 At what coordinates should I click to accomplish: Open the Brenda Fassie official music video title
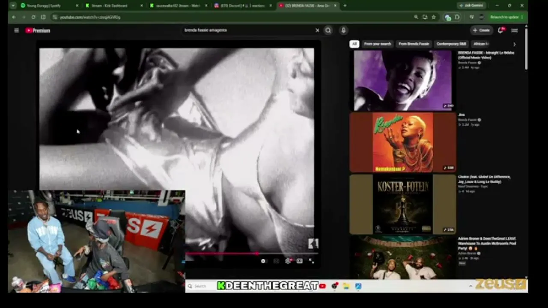(486, 55)
